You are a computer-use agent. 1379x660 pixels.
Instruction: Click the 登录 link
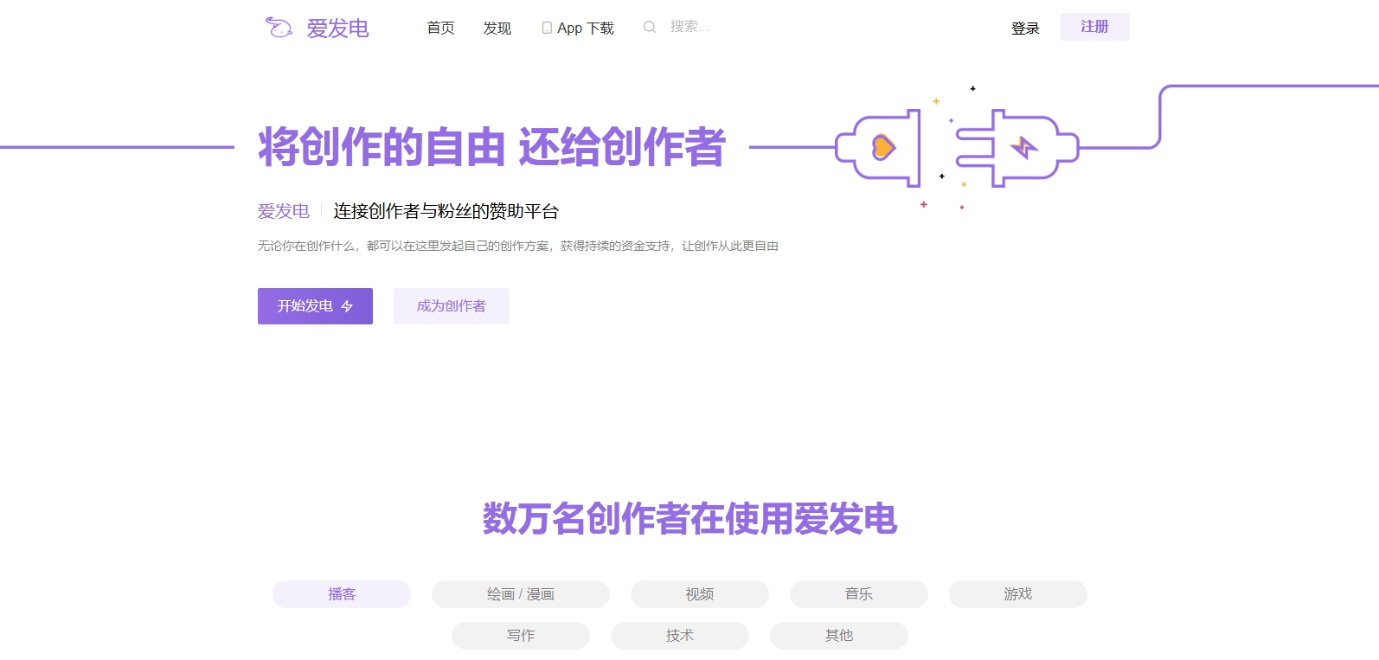coord(1025,29)
